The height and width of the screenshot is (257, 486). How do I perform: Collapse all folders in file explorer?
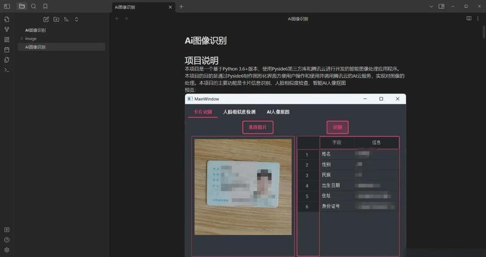coord(77,19)
